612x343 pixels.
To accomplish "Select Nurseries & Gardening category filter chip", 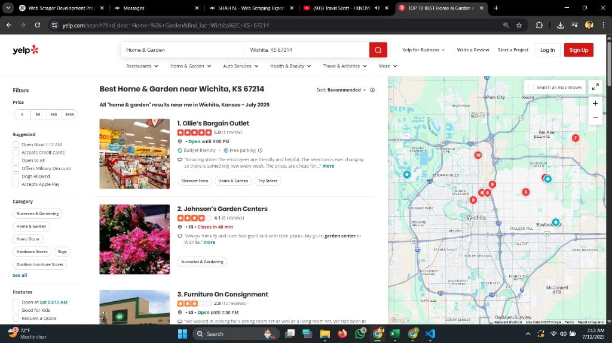I will tap(38, 214).
